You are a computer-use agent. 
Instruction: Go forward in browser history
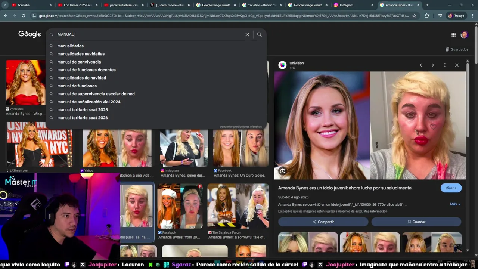[x=14, y=16]
